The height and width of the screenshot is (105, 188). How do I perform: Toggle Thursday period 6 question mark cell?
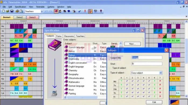155,93
